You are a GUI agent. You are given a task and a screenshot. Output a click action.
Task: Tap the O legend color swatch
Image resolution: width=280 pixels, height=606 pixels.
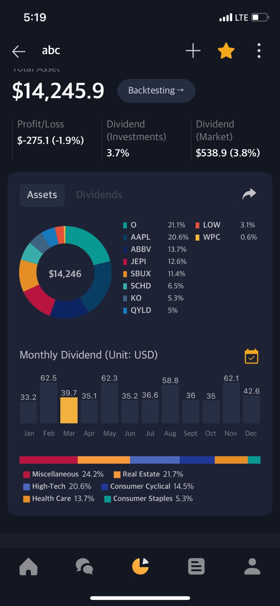click(125, 225)
